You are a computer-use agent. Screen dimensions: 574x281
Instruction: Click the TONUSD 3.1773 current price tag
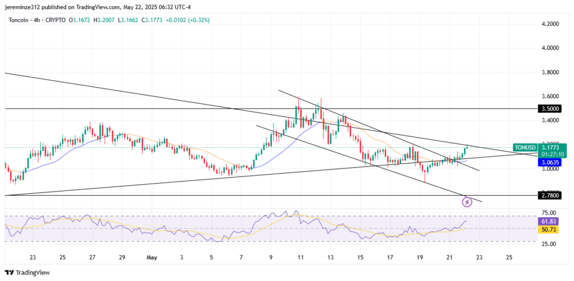[x=540, y=148]
